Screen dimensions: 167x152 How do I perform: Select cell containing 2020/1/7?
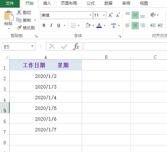click(46, 129)
